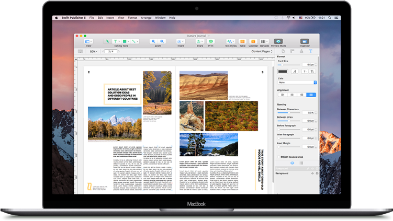Click the Inspector button
This screenshot has width=393, height=221.
[x=305, y=41]
